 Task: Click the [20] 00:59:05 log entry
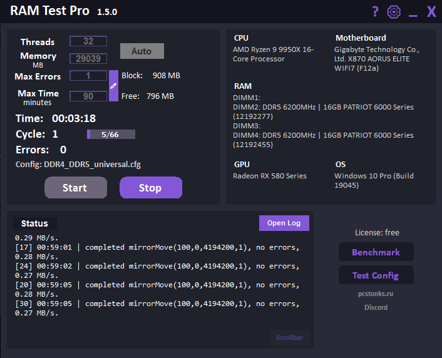157,290
